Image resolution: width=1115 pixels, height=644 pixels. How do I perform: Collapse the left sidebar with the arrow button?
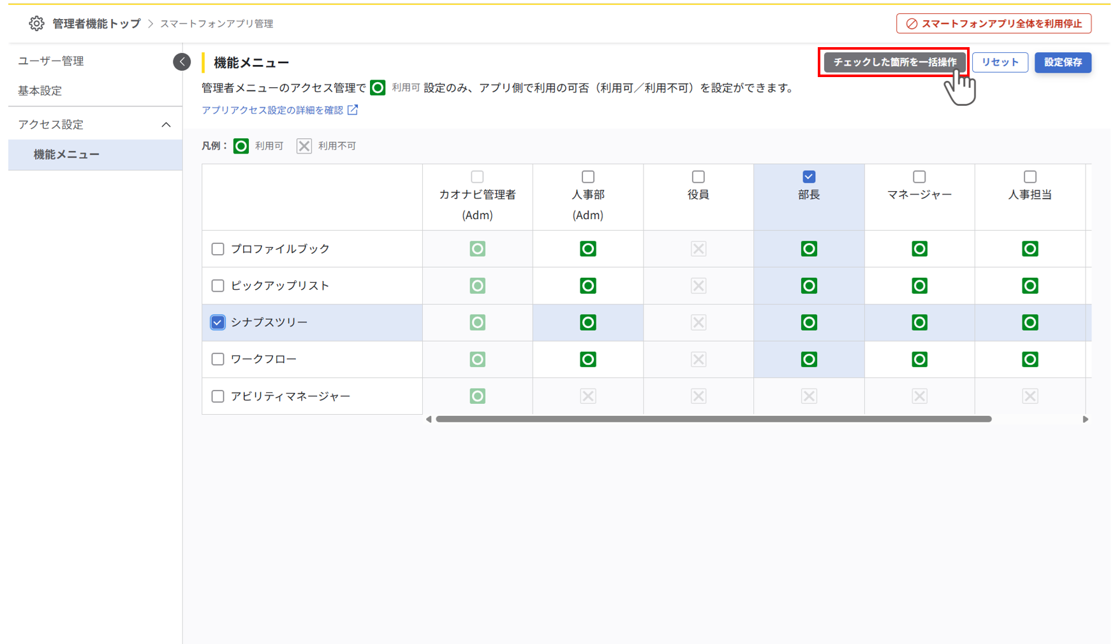coord(182,62)
